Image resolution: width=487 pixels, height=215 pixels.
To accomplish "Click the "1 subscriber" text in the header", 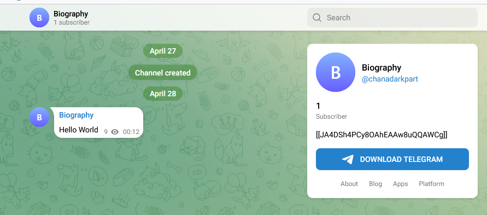I will click(x=72, y=22).
